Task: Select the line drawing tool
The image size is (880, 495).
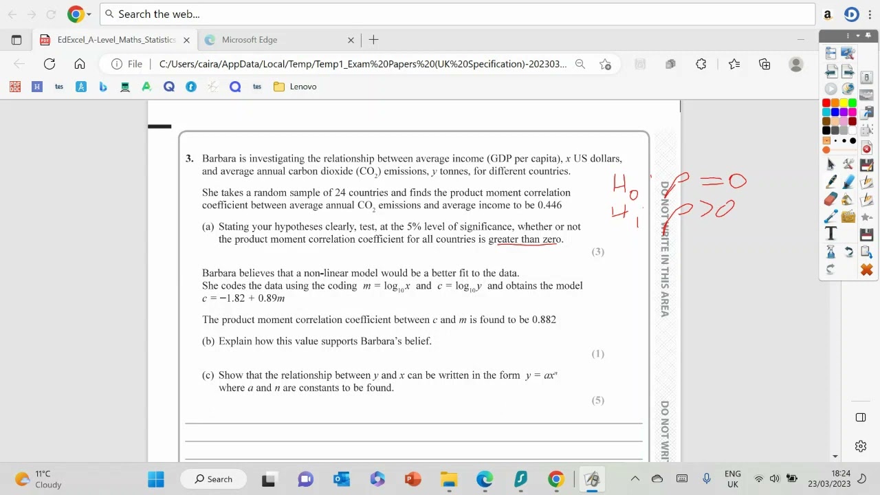Action: [831, 217]
